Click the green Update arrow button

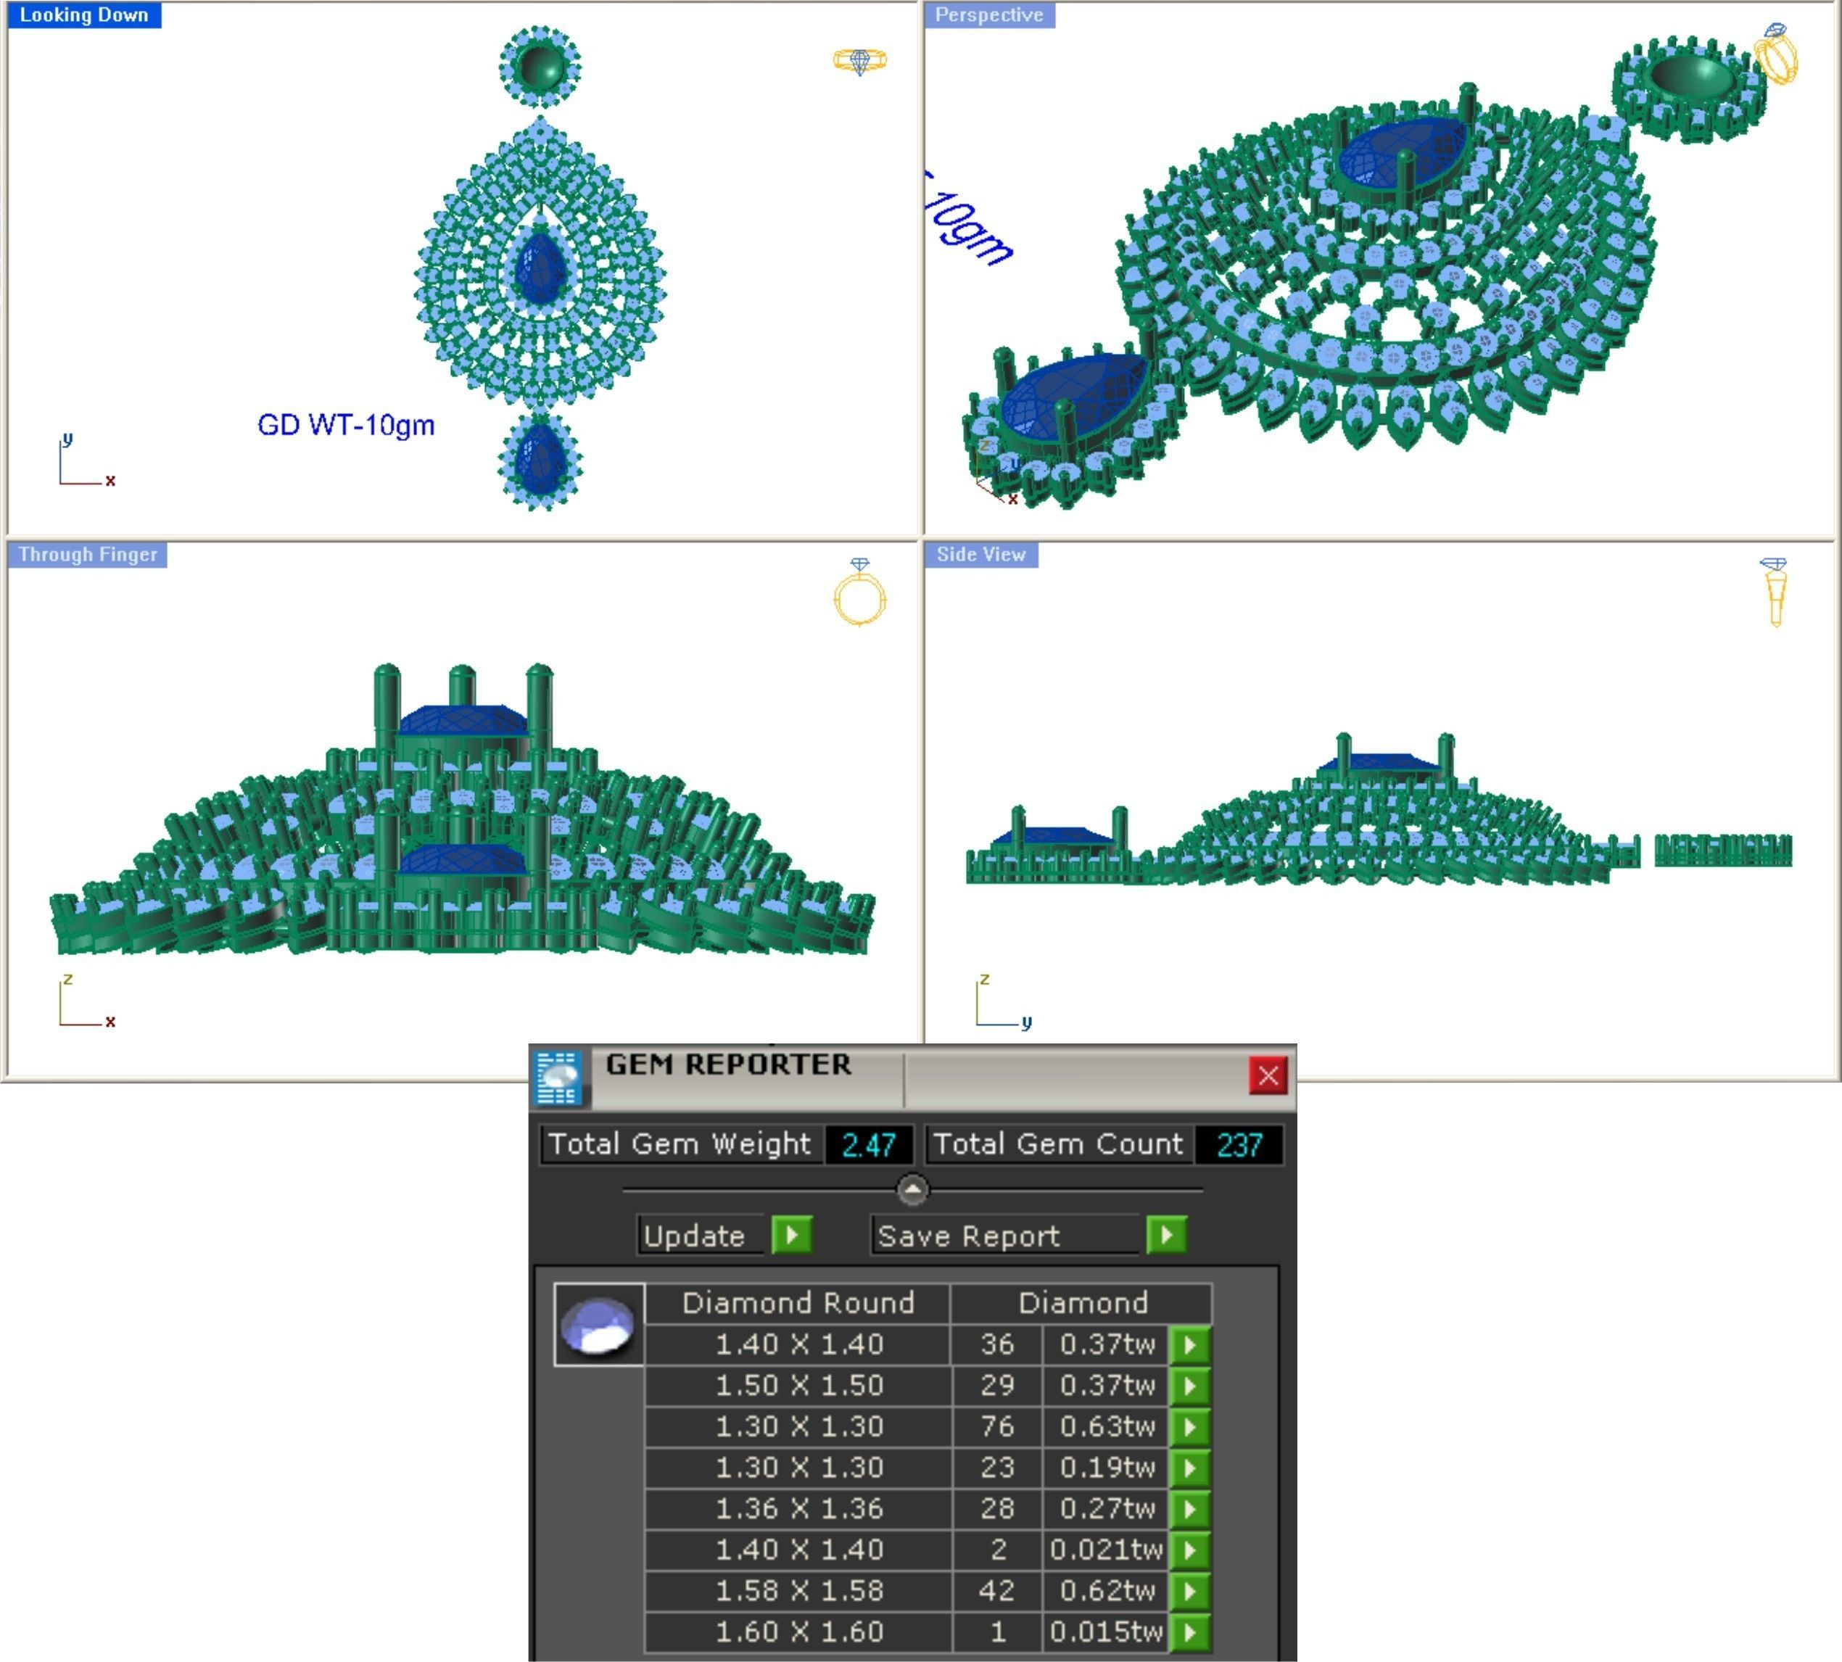[x=792, y=1236]
